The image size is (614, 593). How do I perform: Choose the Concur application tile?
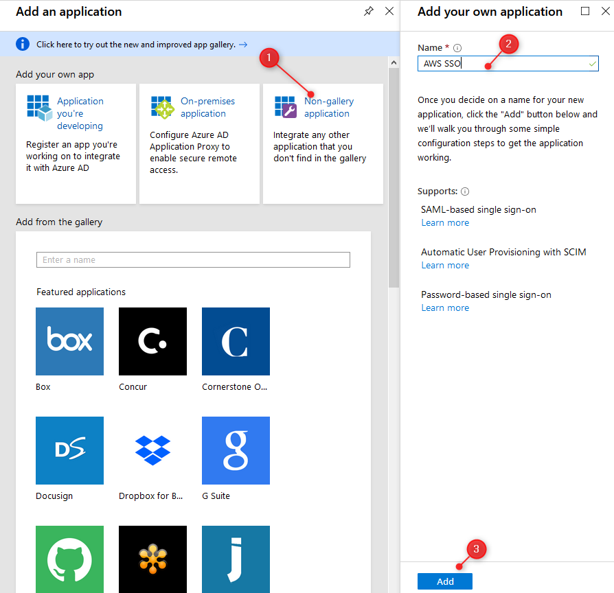(152, 341)
